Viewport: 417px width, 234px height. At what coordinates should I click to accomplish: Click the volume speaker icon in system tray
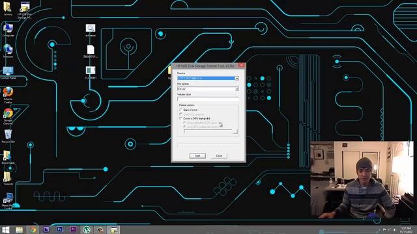click(395, 229)
